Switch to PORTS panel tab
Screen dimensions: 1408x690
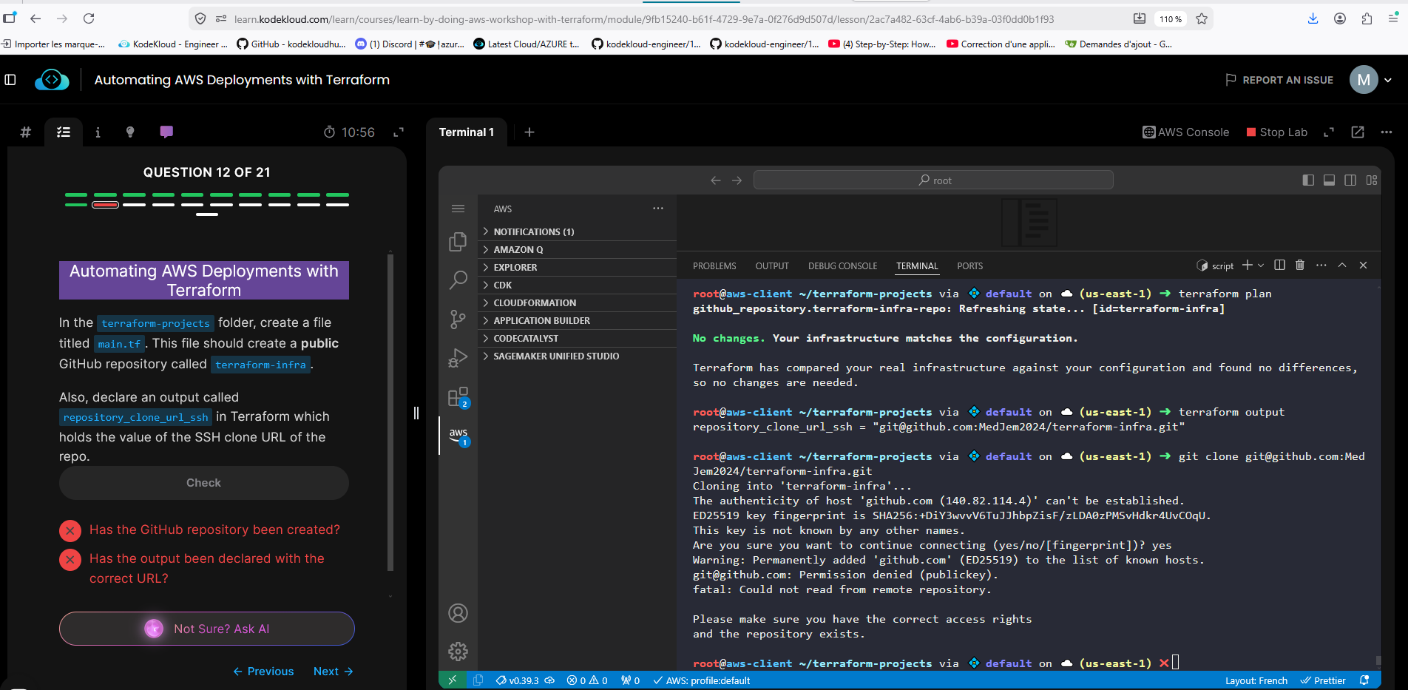[969, 266]
